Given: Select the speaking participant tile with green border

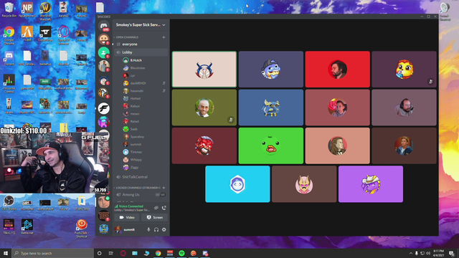Looking at the screenshot, I should (204, 70).
